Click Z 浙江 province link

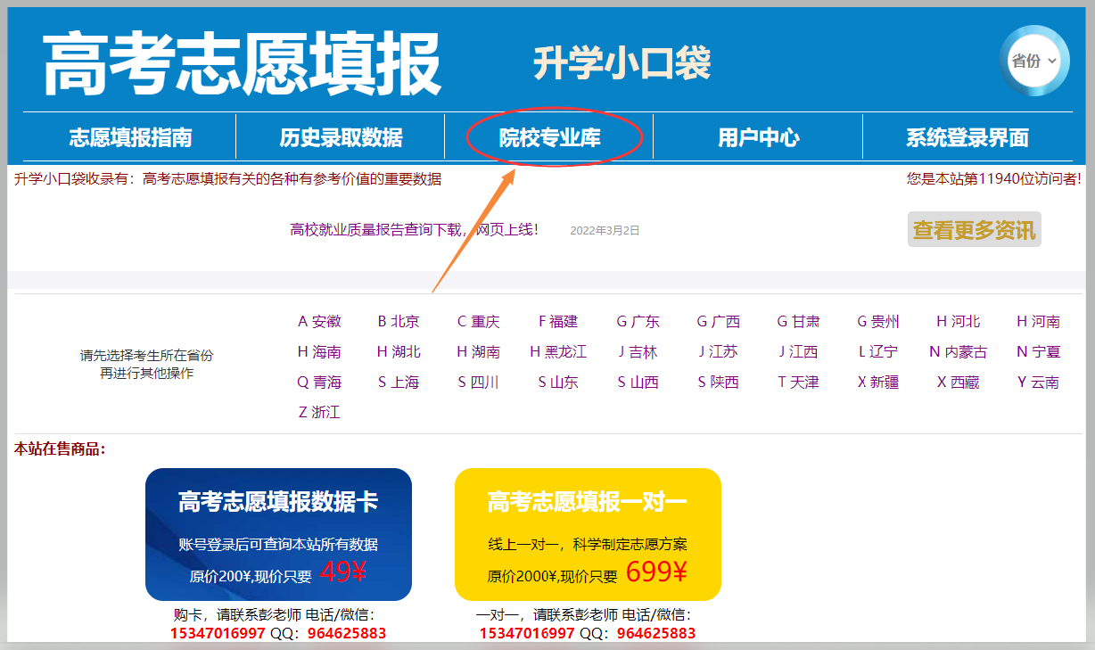coord(319,413)
